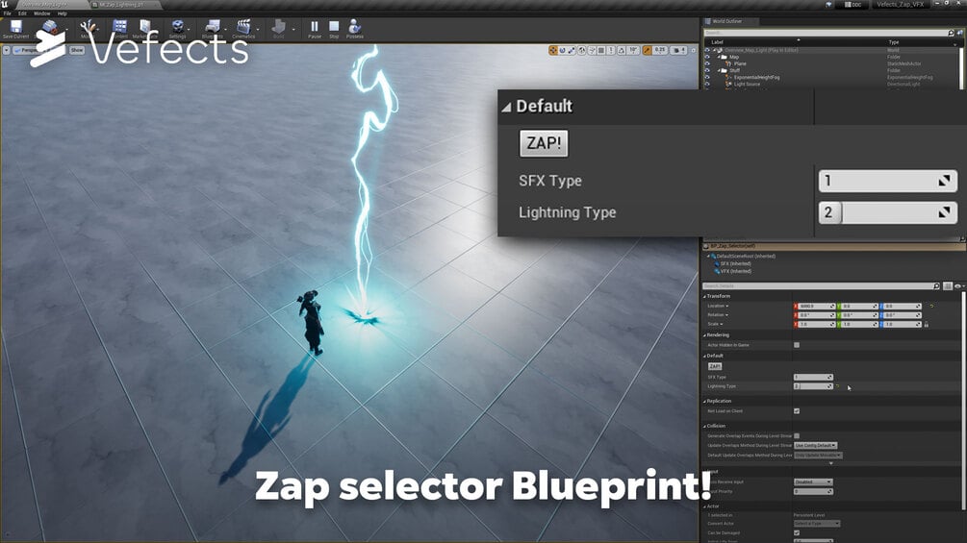This screenshot has width=967, height=543.
Task: Select the rotate gizmo mode icon in viewport
Action: point(563,51)
